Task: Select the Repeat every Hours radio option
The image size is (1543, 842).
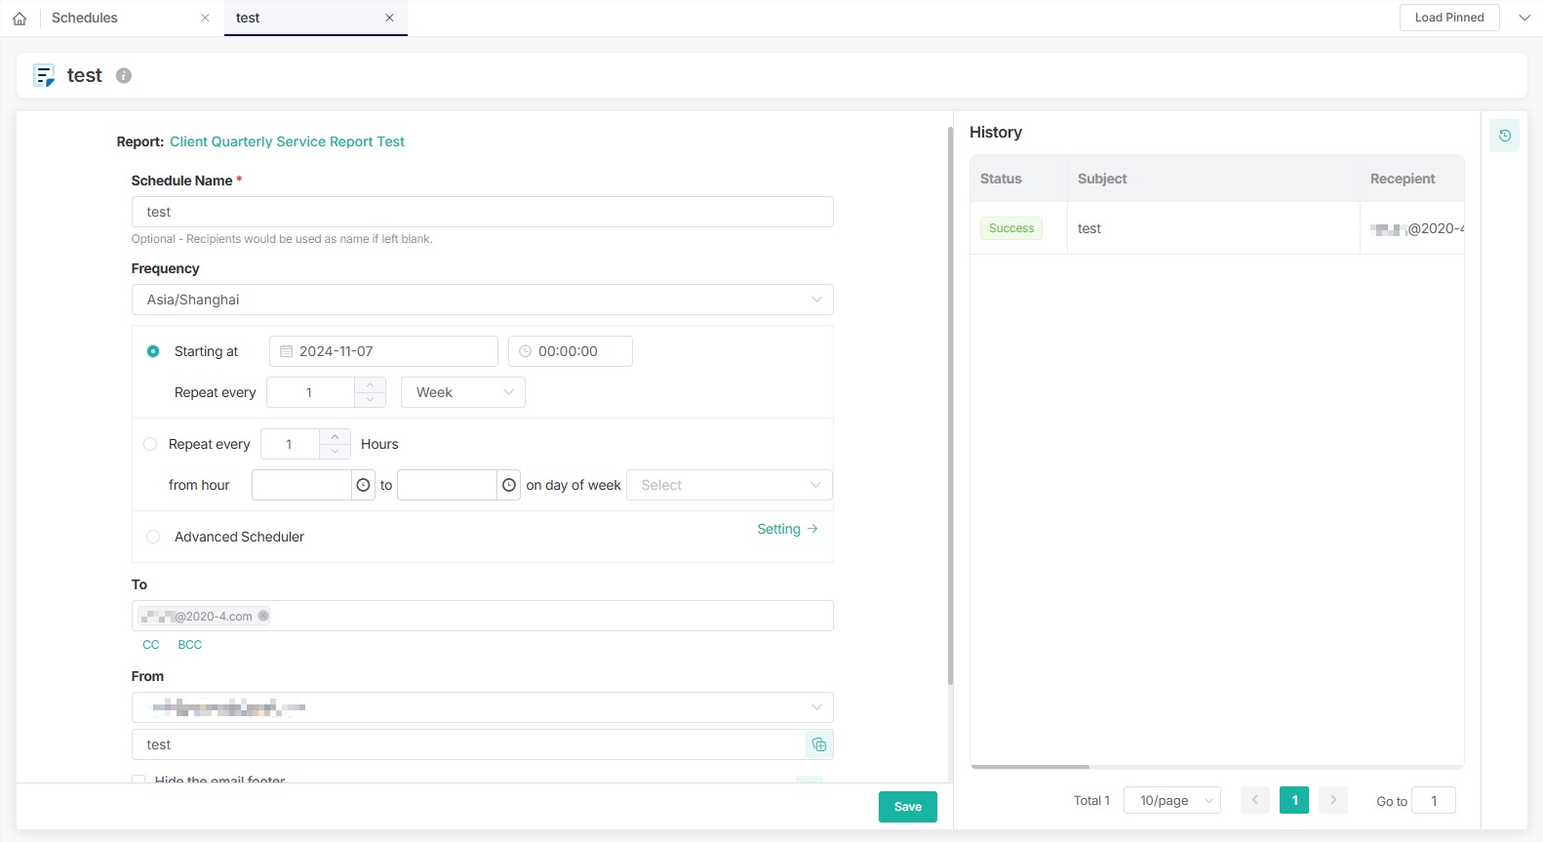Action: click(x=150, y=444)
